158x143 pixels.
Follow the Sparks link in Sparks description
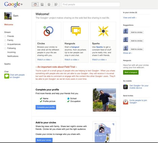coord(99,47)
